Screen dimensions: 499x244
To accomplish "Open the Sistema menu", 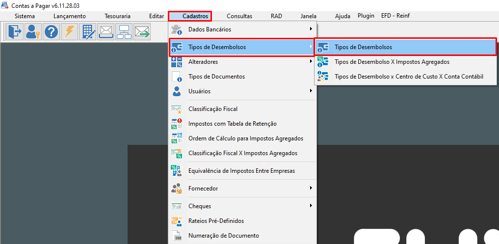I will (25, 16).
